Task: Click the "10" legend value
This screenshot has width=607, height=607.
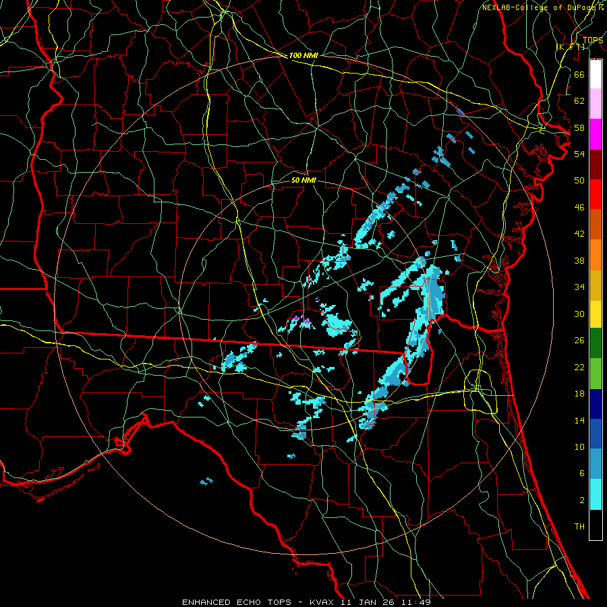Action: click(x=579, y=447)
